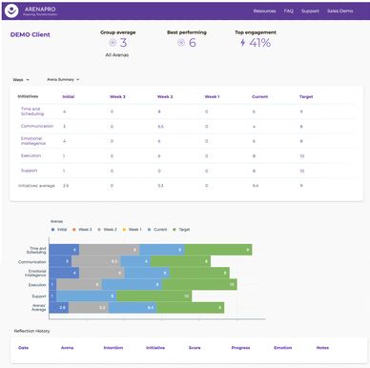The width and height of the screenshot is (370, 368).
Task: Open the Week dropdown
Action: [21, 80]
